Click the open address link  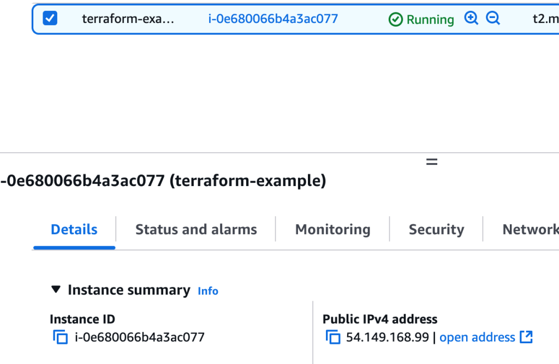pyautogui.click(x=477, y=337)
